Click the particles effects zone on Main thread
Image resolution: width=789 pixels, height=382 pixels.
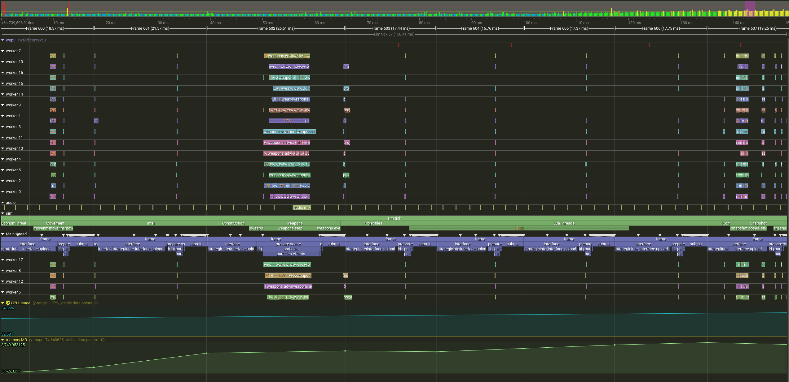coord(291,254)
